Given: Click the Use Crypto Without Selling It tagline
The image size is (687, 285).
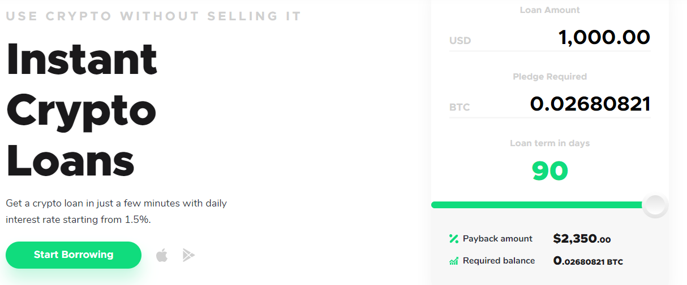Looking at the screenshot, I should point(153,16).
